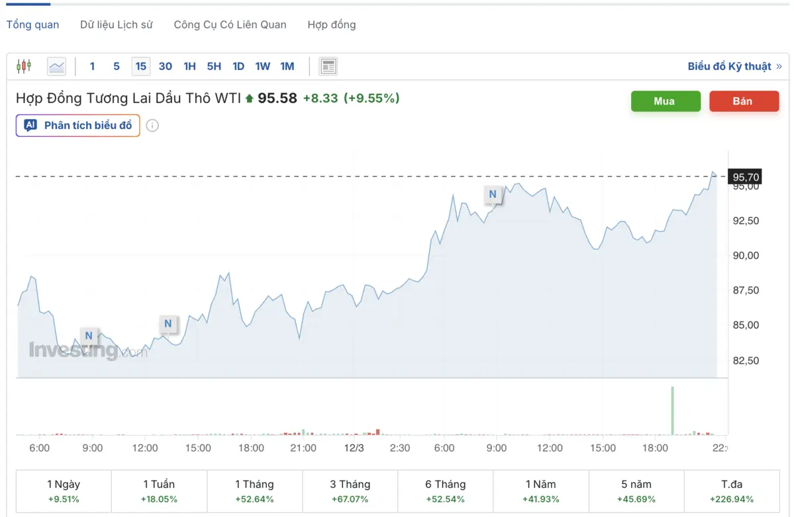Switch on the 1M monthly timeframe
The width and height of the screenshot is (794, 517).
pos(287,66)
